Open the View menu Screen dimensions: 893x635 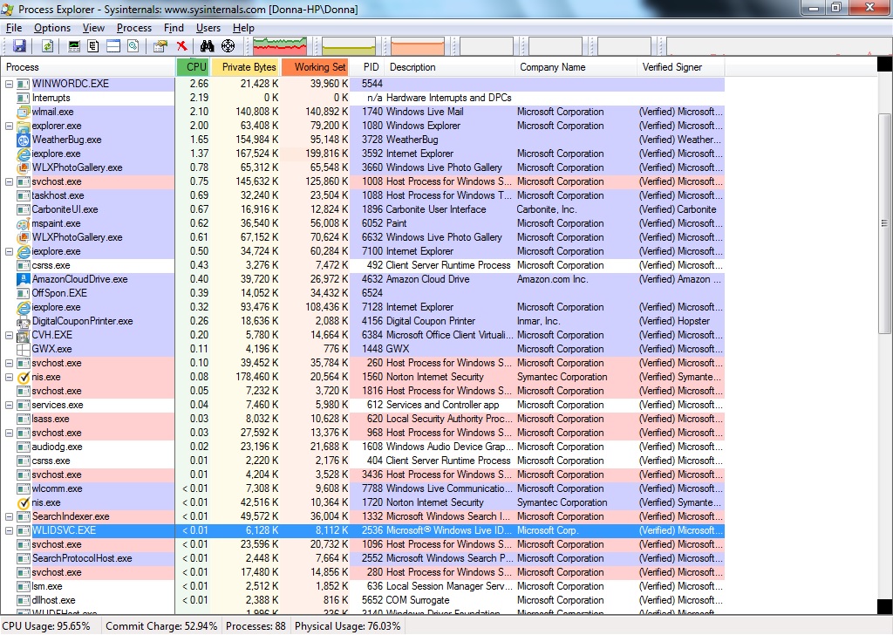[x=93, y=28]
